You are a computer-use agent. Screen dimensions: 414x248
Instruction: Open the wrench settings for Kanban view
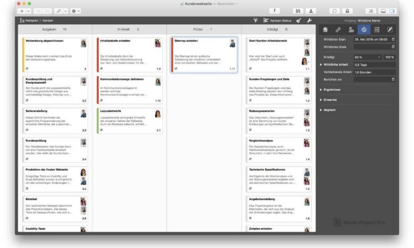[x=309, y=20]
